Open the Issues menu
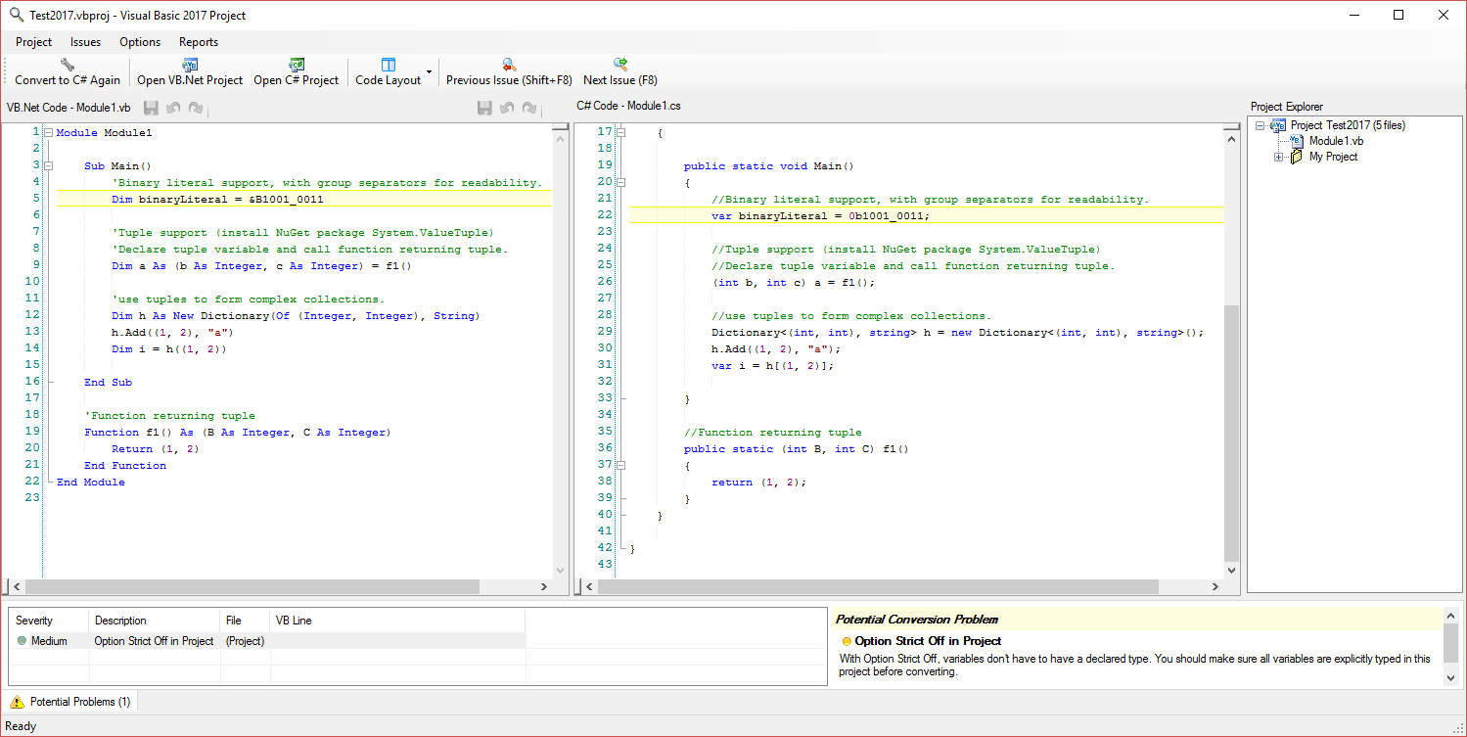Screen dimensions: 1467x737 click(85, 42)
